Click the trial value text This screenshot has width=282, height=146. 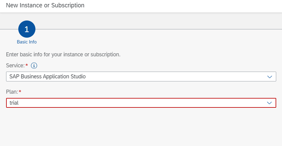tap(14, 103)
